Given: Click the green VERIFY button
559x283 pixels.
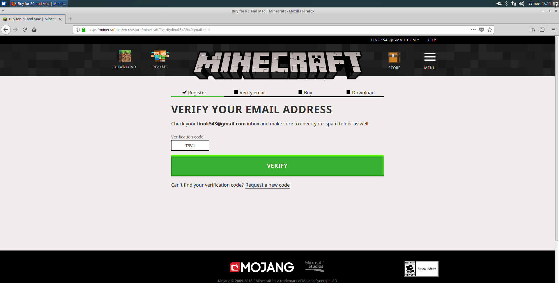Looking at the screenshot, I should click(277, 166).
